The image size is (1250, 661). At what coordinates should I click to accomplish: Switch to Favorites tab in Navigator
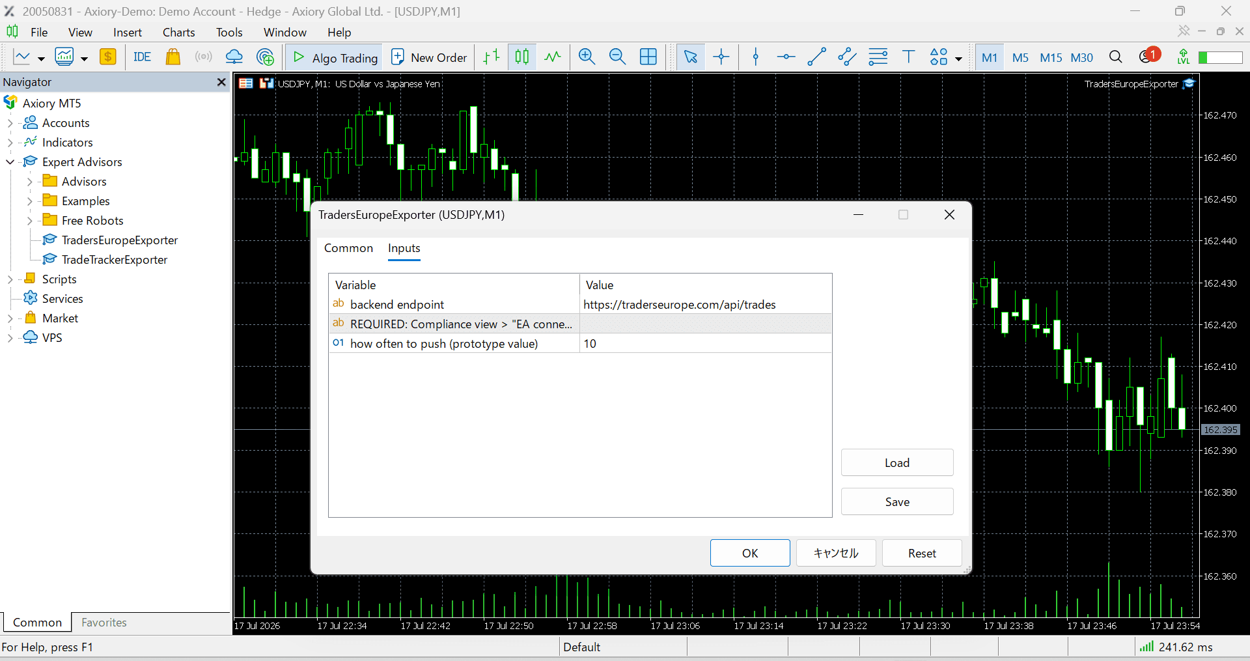pyautogui.click(x=104, y=623)
